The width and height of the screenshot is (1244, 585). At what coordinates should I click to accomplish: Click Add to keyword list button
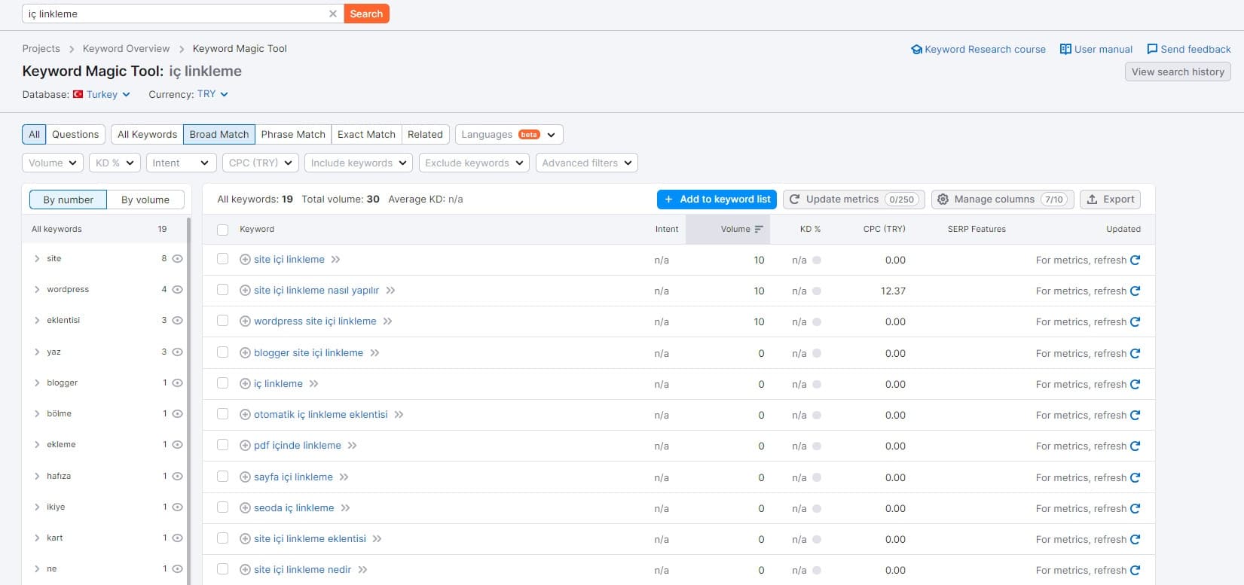[x=717, y=200]
